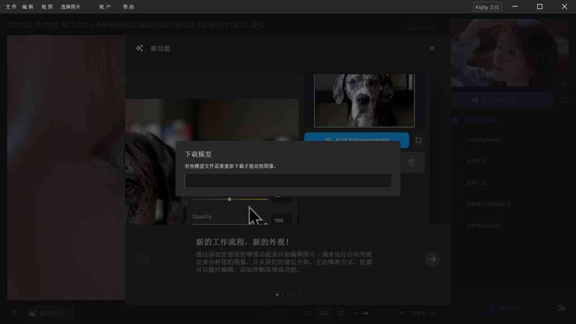Click the 保存图片 button
Image resolution: width=576 pixels, height=324 pixels.
(504, 308)
